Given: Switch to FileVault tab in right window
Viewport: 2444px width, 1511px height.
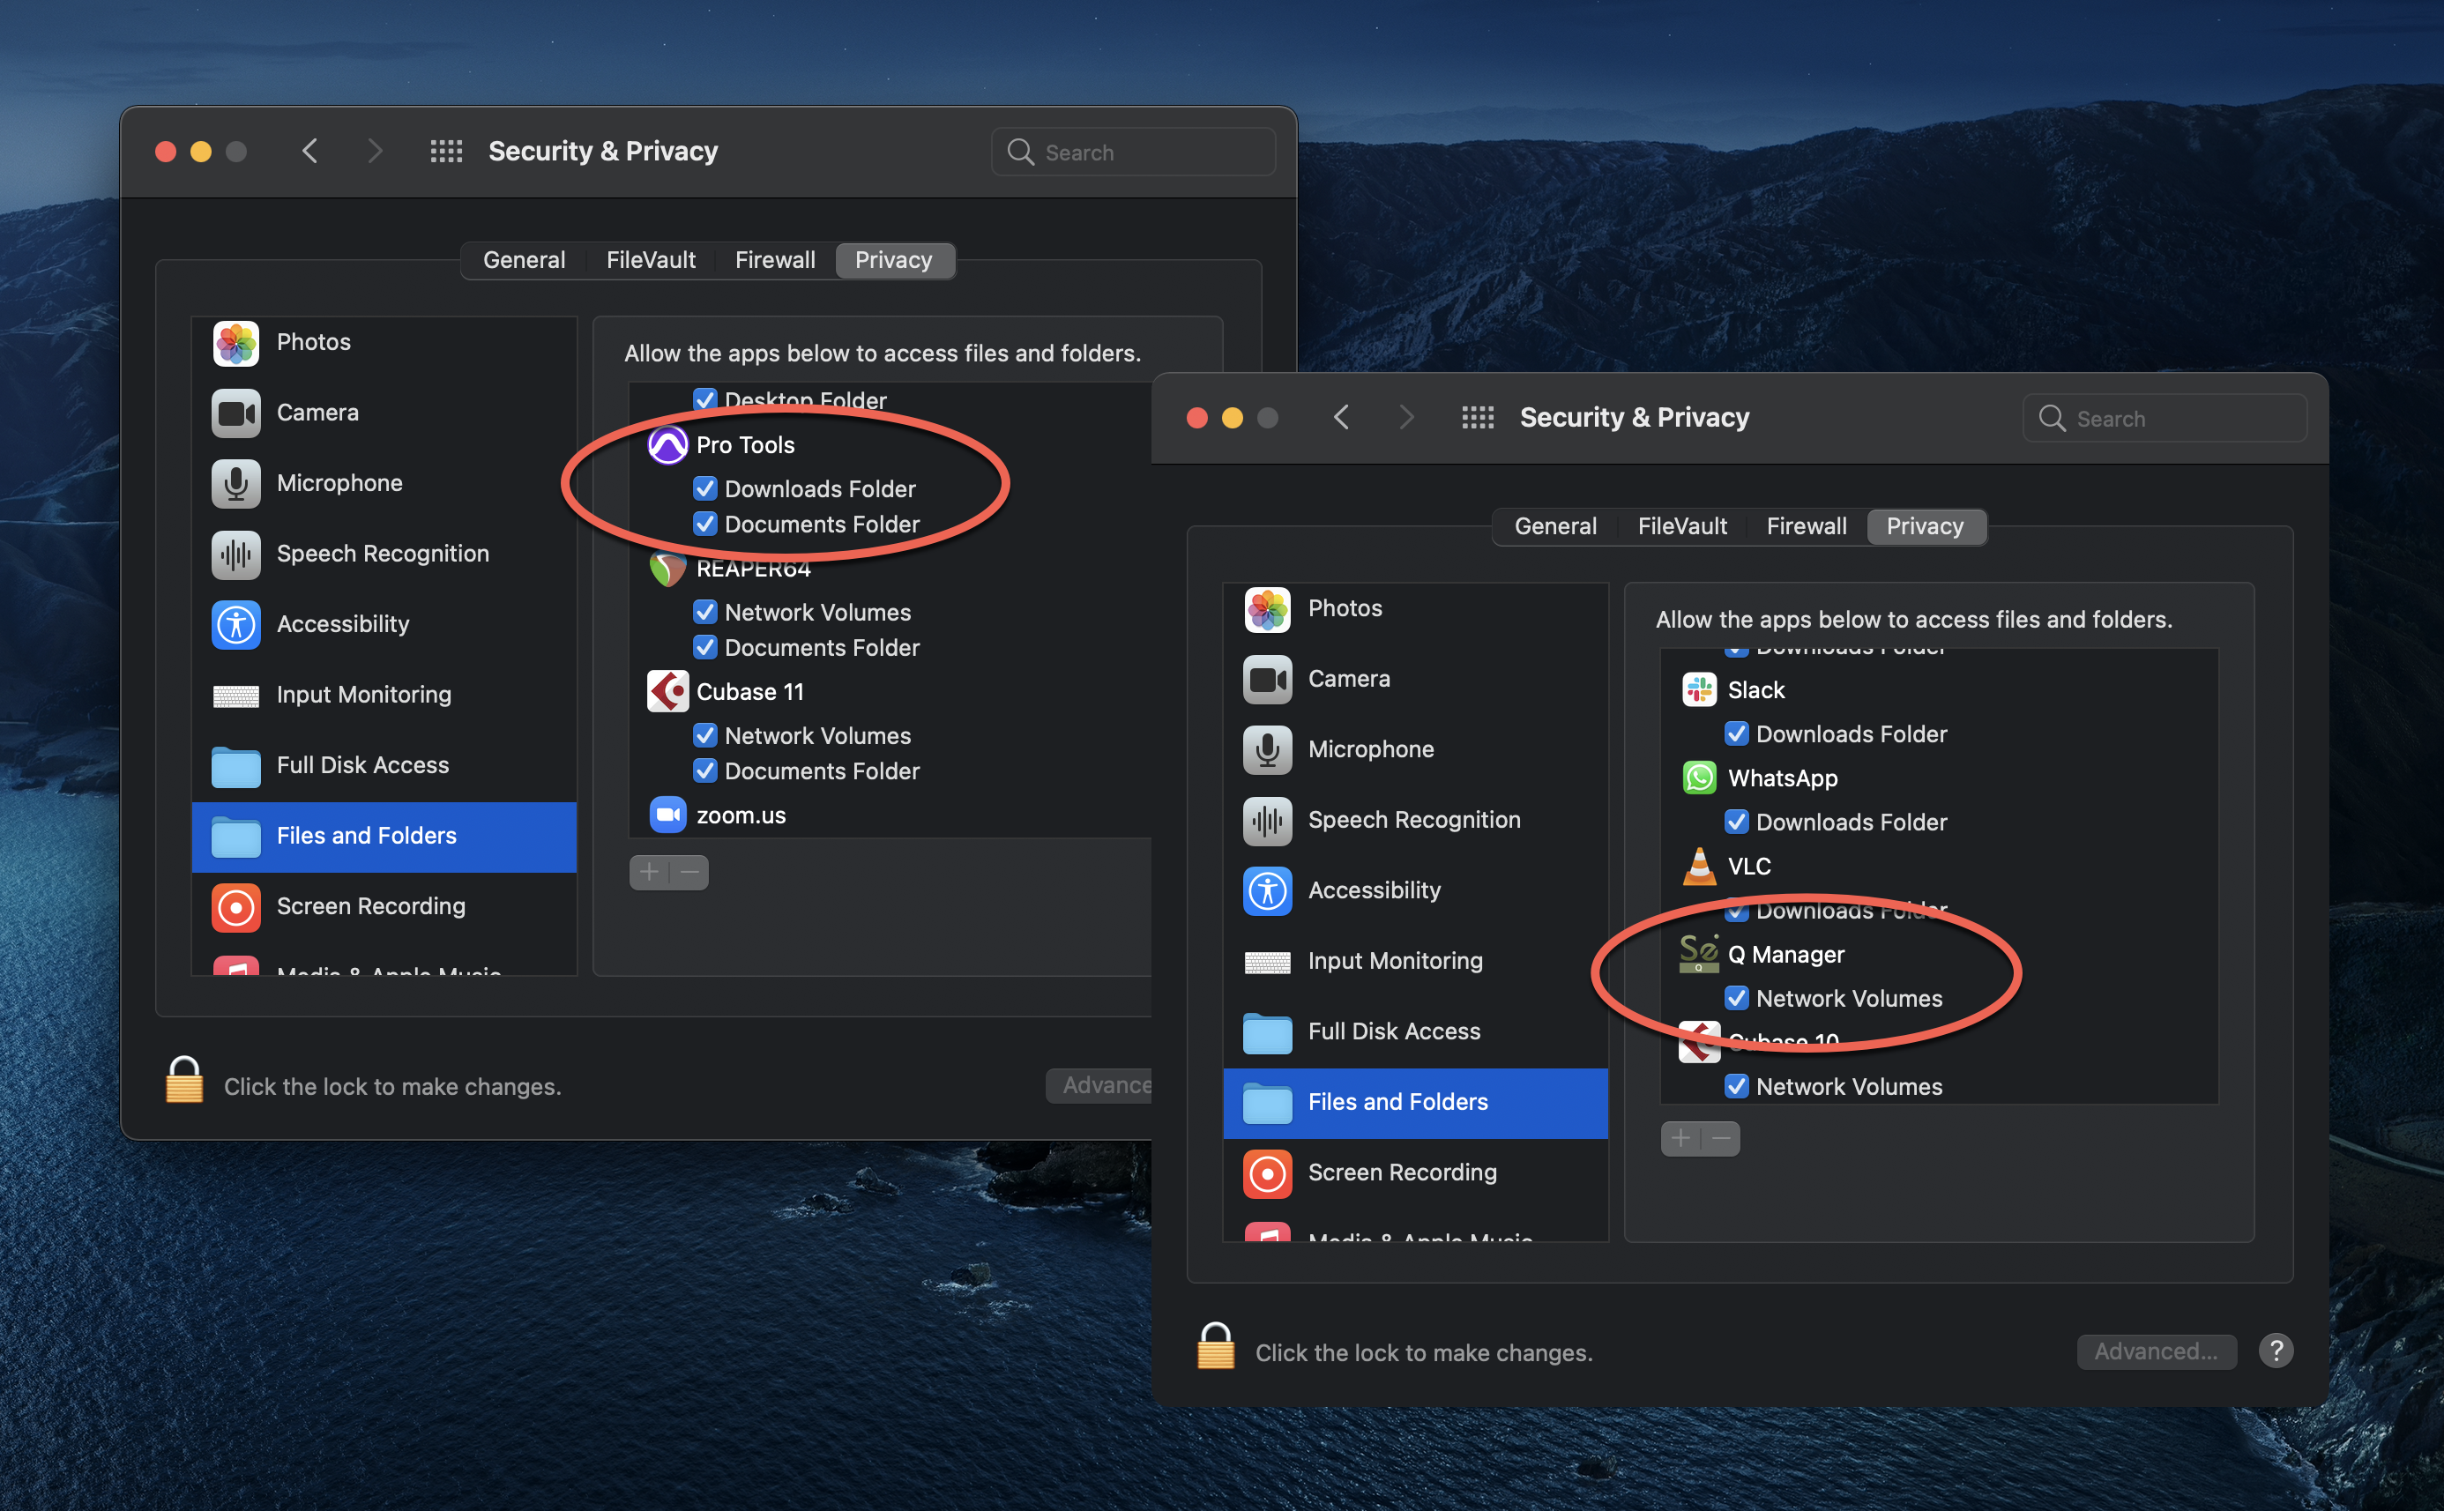Looking at the screenshot, I should [x=1681, y=526].
